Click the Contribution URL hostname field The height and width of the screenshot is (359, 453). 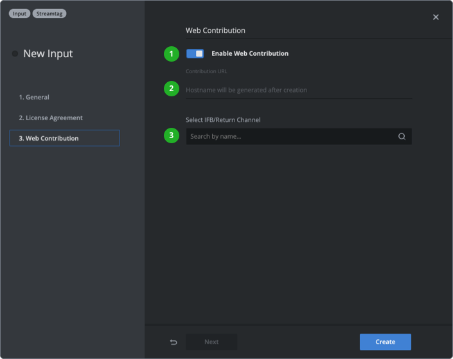point(298,90)
